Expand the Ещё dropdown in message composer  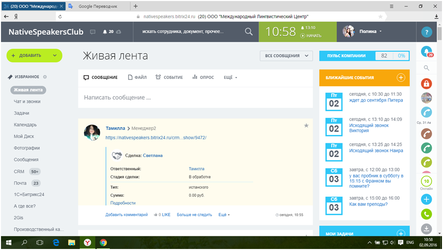(230, 77)
